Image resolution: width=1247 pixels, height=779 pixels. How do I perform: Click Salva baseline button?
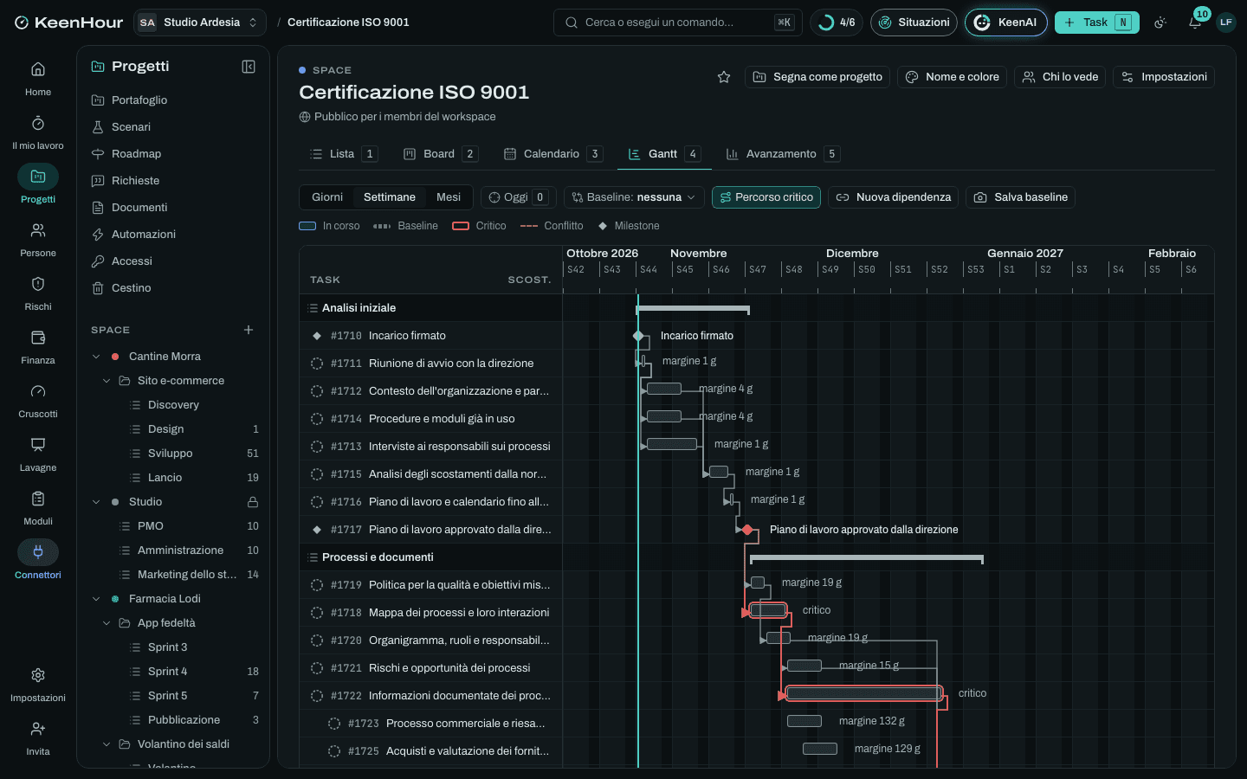point(1021,197)
